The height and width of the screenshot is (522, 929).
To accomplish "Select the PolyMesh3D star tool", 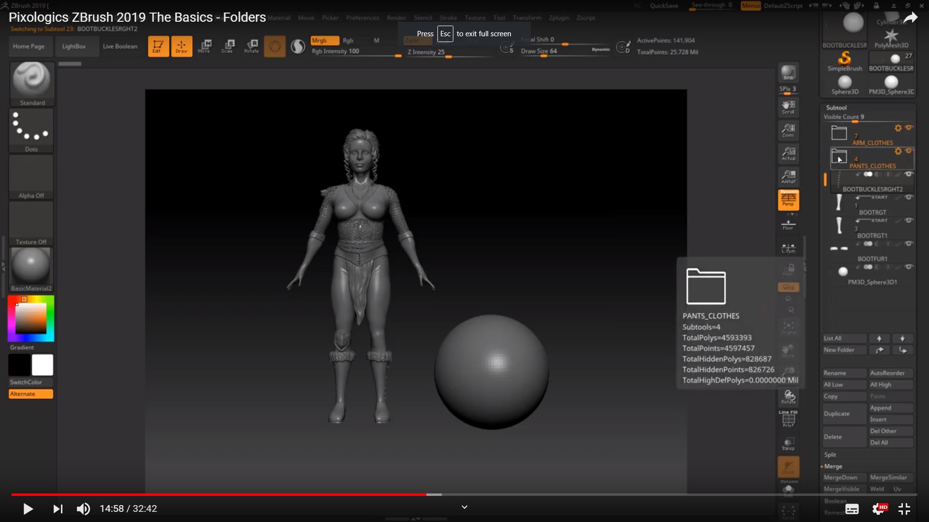I will click(891, 39).
